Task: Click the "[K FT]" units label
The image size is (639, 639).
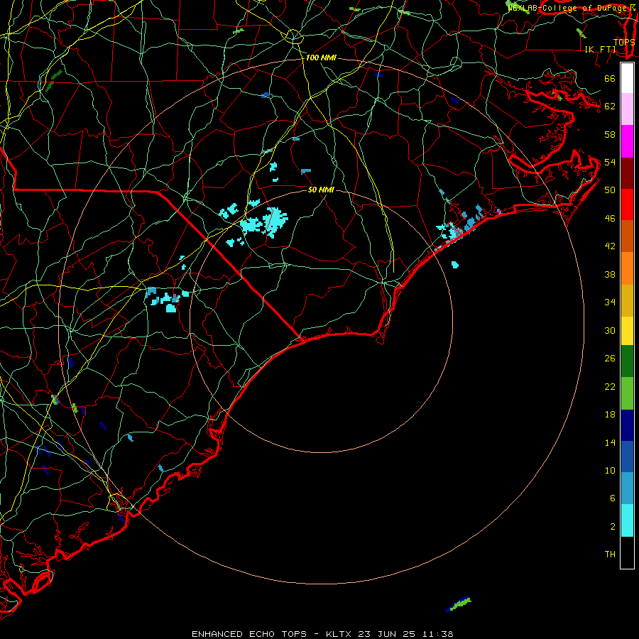Action: tap(601, 49)
